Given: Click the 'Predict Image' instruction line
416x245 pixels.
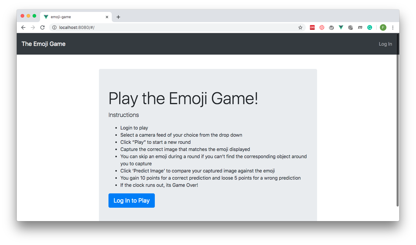Looking at the screenshot, I should point(198,171).
